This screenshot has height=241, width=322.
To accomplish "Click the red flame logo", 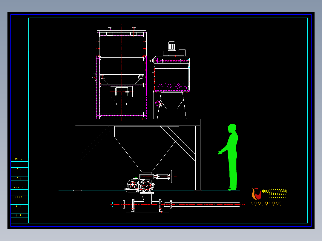I will coord(256,194).
